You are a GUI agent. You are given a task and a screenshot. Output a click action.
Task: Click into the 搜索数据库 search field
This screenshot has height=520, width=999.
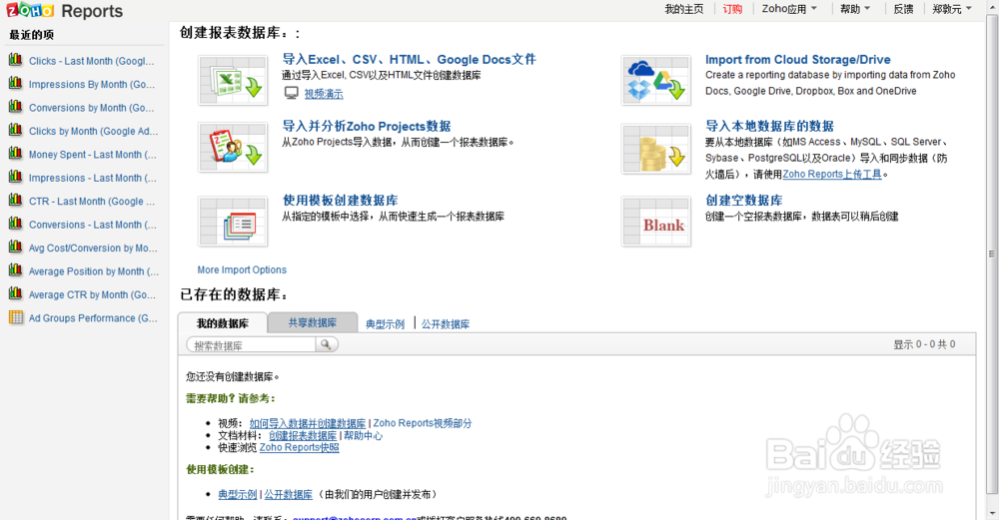pos(251,345)
